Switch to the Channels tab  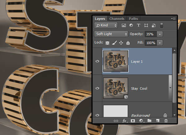click(117, 19)
